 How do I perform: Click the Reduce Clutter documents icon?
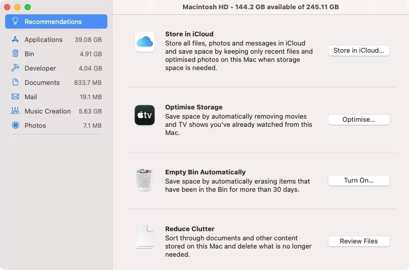tap(144, 237)
